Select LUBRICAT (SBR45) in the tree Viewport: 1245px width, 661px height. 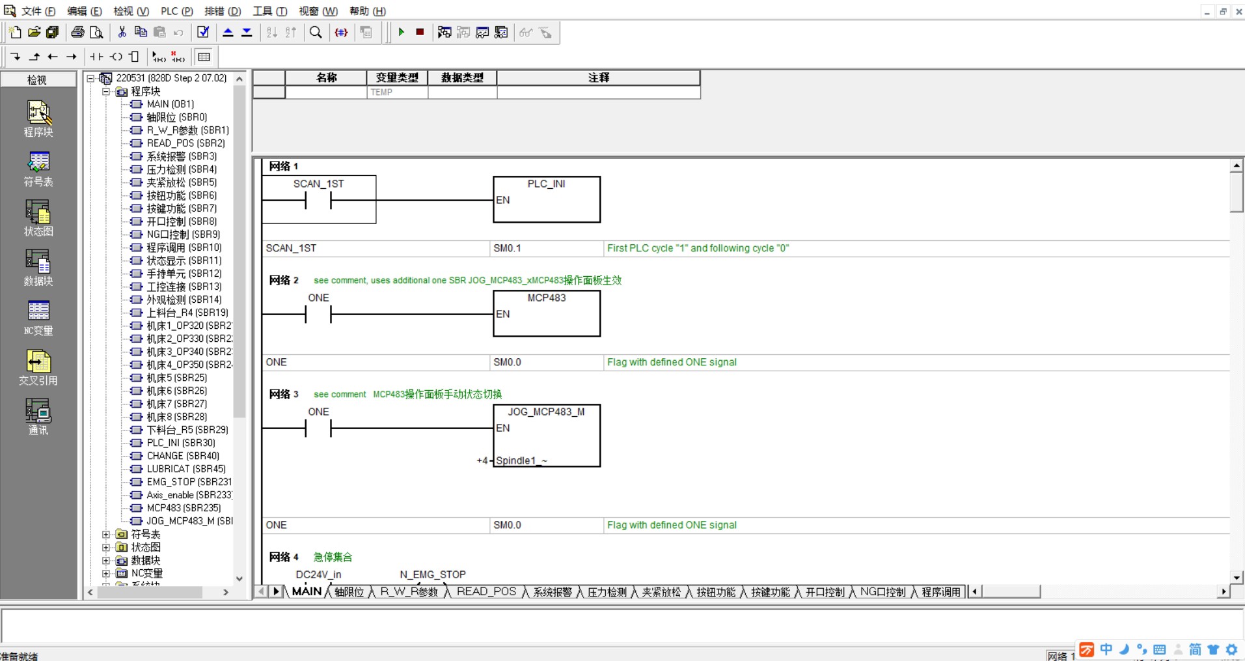pos(185,469)
